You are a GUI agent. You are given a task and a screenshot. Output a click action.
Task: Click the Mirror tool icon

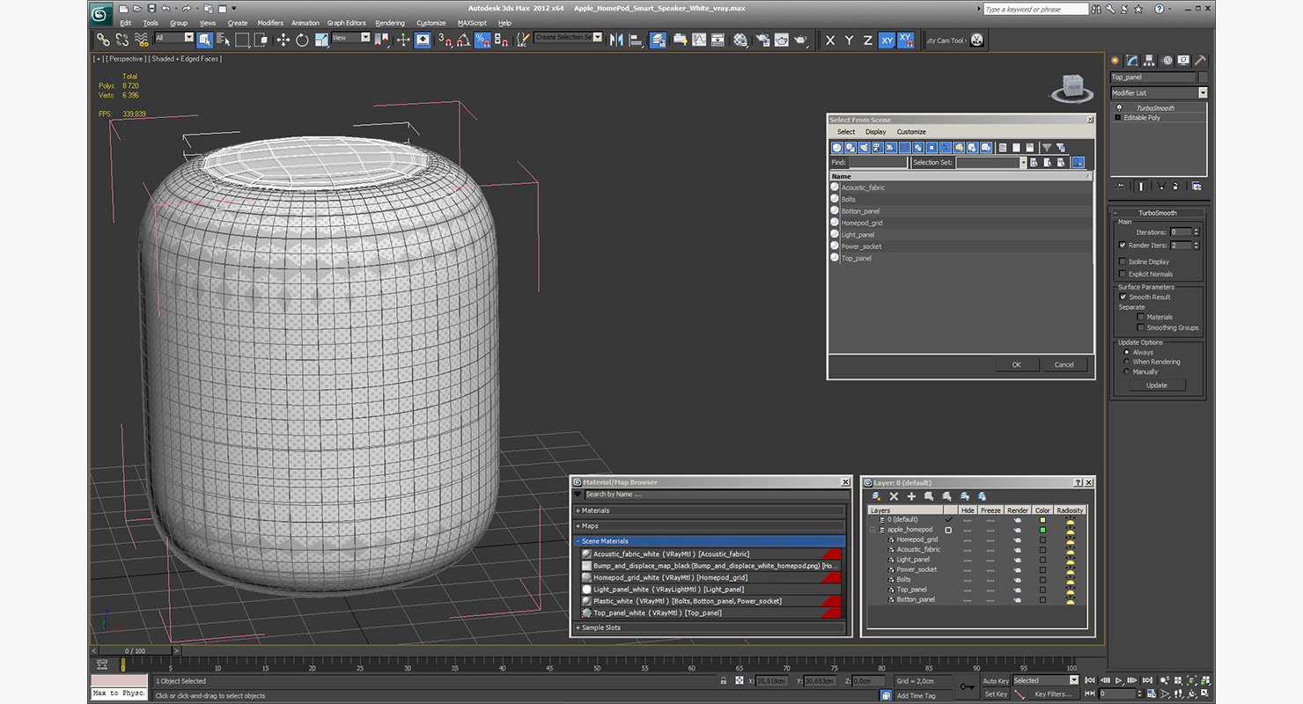[616, 40]
